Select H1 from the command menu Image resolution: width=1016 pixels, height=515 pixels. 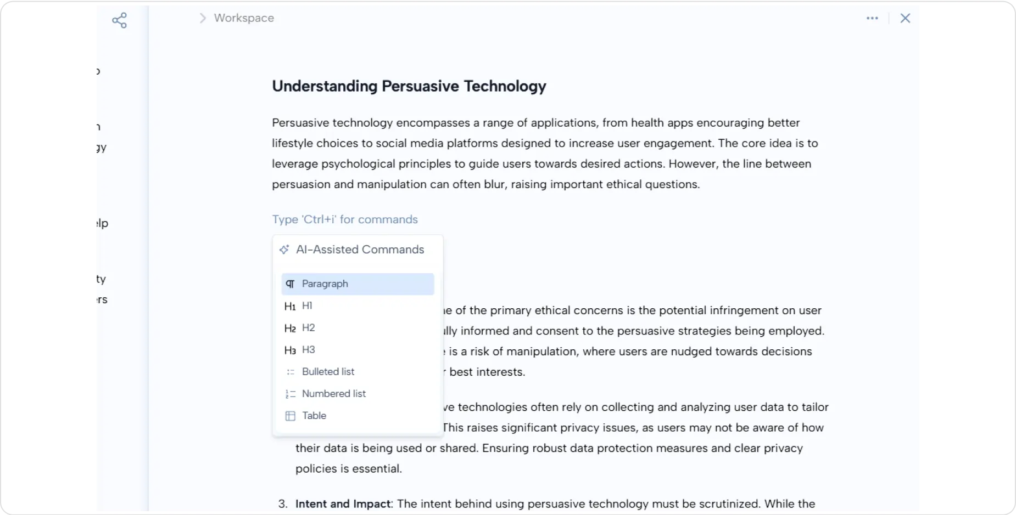point(308,306)
